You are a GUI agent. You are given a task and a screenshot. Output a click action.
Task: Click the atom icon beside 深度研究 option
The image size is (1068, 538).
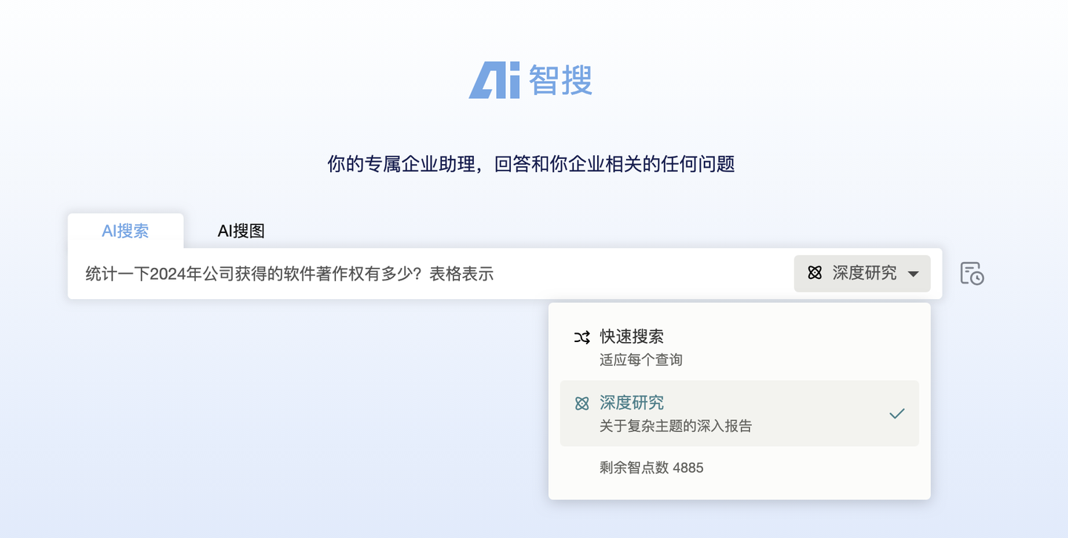click(x=582, y=404)
